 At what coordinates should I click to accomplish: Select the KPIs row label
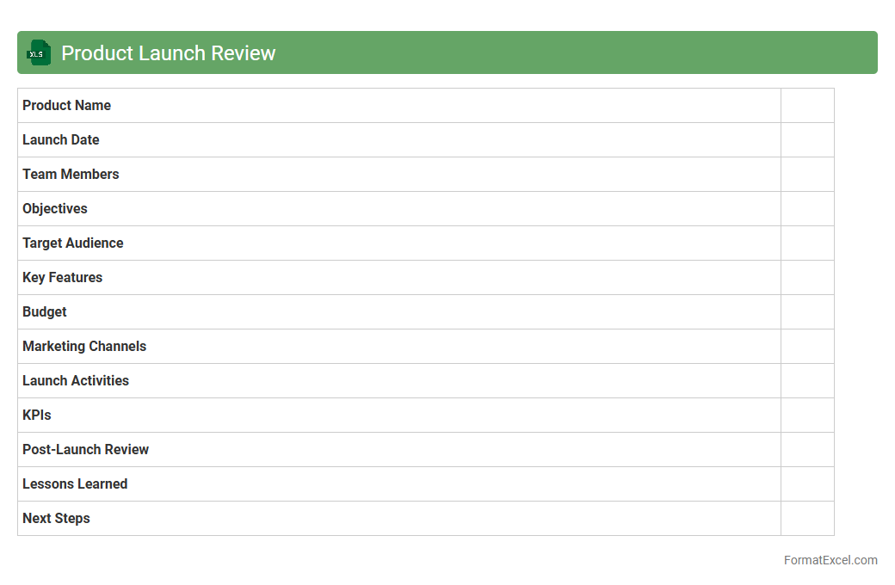click(37, 416)
